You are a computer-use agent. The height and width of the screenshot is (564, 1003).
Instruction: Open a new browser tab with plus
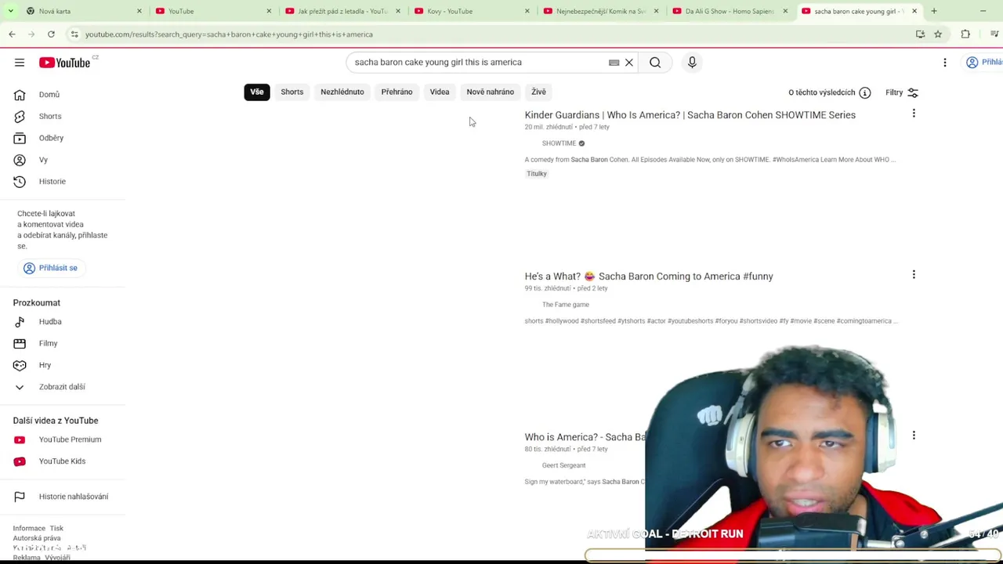(x=934, y=11)
